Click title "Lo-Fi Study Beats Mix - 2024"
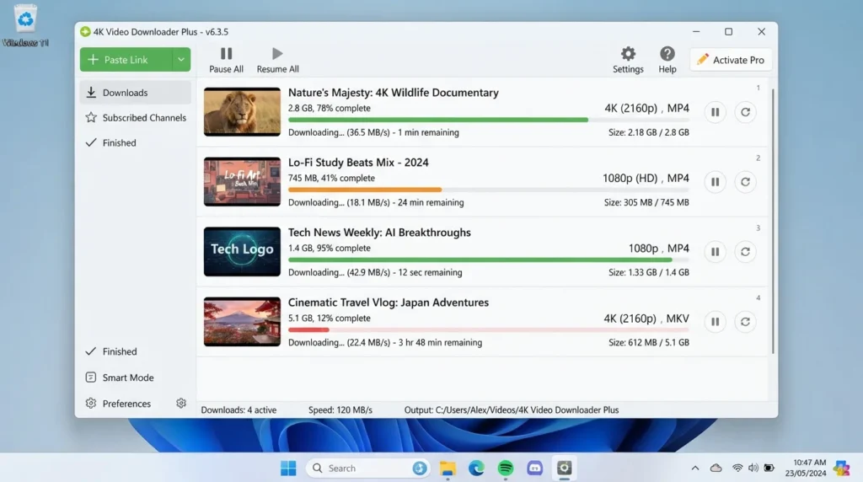 358,163
